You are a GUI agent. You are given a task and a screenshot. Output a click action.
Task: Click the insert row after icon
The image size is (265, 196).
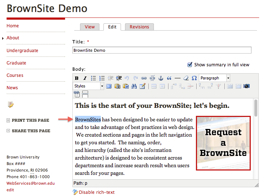click(182, 86)
